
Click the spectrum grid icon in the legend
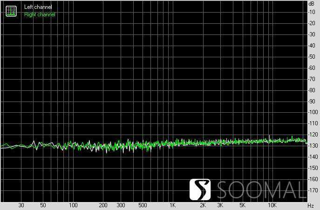11,11
